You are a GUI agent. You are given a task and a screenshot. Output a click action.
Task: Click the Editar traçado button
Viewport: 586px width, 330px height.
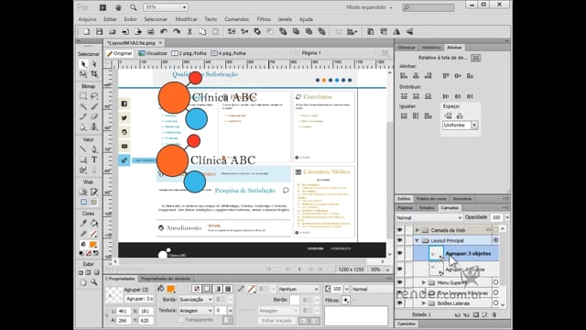coord(277,321)
